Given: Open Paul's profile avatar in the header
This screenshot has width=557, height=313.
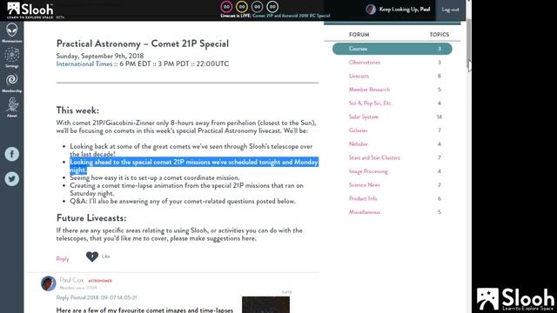Looking at the screenshot, I should pyautogui.click(x=371, y=10).
